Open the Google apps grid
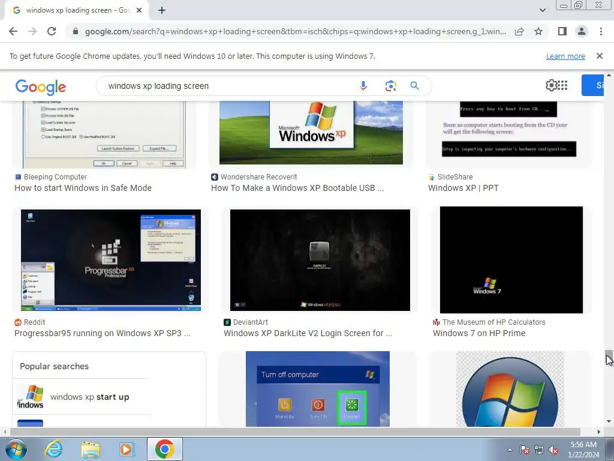This screenshot has height=461, width=614. tap(562, 85)
